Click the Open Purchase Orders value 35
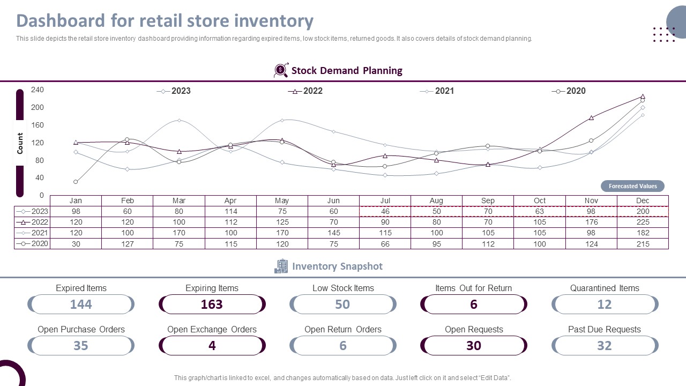The height and width of the screenshot is (386, 686). point(81,346)
